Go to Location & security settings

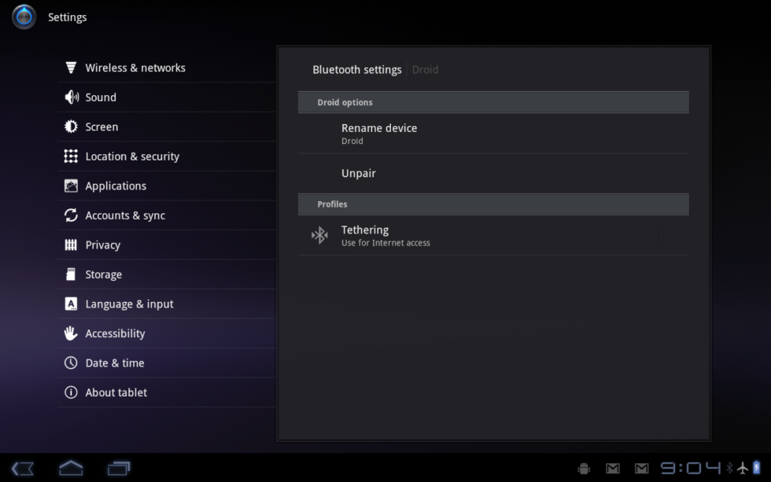click(x=132, y=156)
